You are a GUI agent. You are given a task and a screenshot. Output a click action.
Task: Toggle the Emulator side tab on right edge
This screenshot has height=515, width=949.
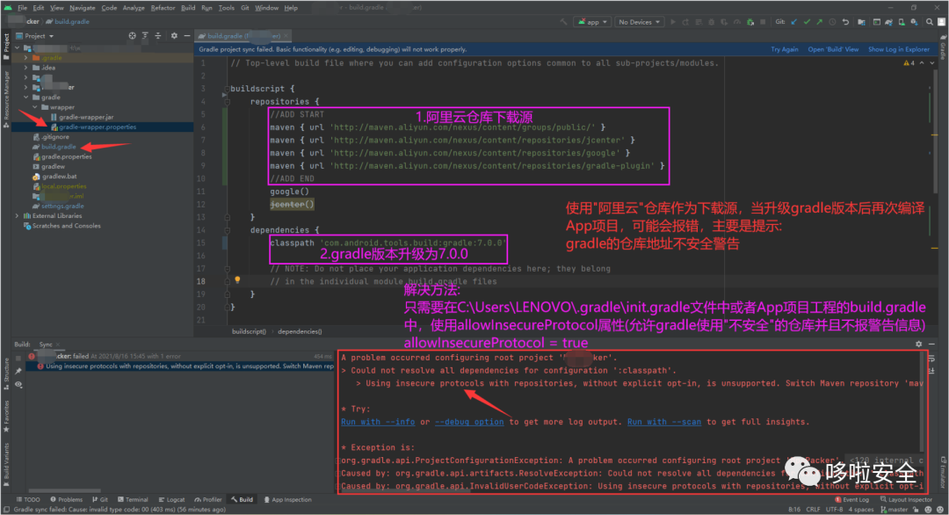(x=943, y=471)
